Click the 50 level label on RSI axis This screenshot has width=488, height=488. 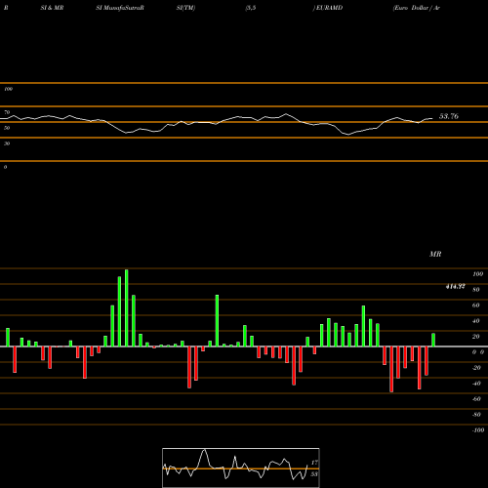(x=7, y=128)
